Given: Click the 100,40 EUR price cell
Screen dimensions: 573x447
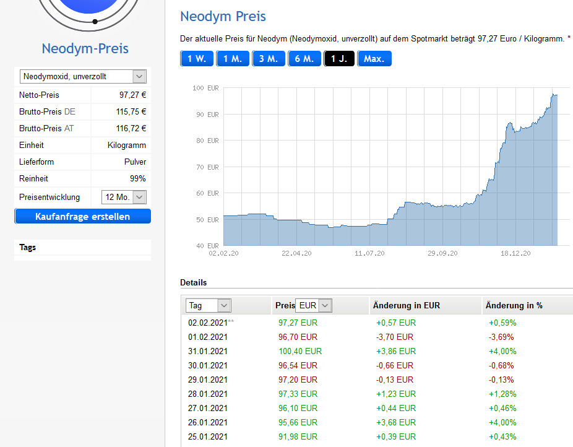Looking at the screenshot, I should pos(300,351).
